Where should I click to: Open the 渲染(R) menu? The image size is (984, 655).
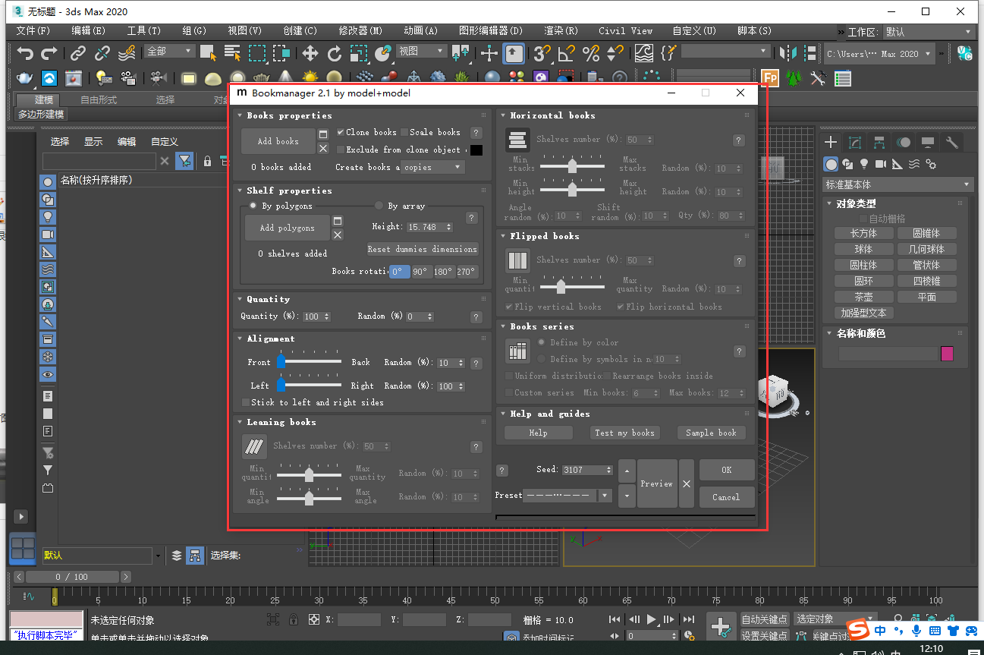(x=561, y=31)
